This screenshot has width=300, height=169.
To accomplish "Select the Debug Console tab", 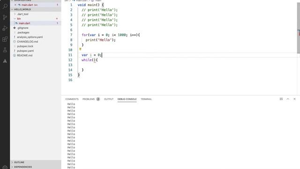I will click(x=127, y=99).
